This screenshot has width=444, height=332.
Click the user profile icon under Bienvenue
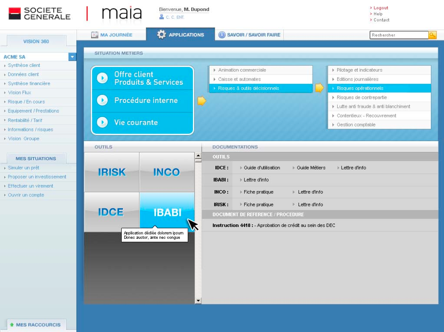pyautogui.click(x=162, y=17)
